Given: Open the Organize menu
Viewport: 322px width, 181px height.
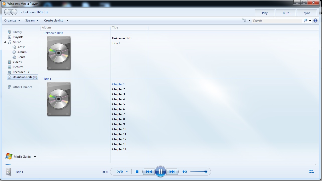Looking at the screenshot, I should point(12,20).
